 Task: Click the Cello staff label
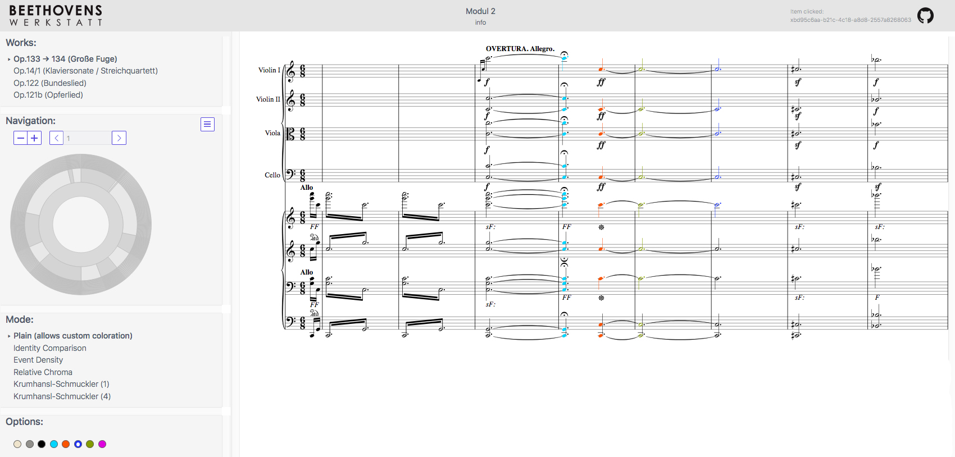272,175
